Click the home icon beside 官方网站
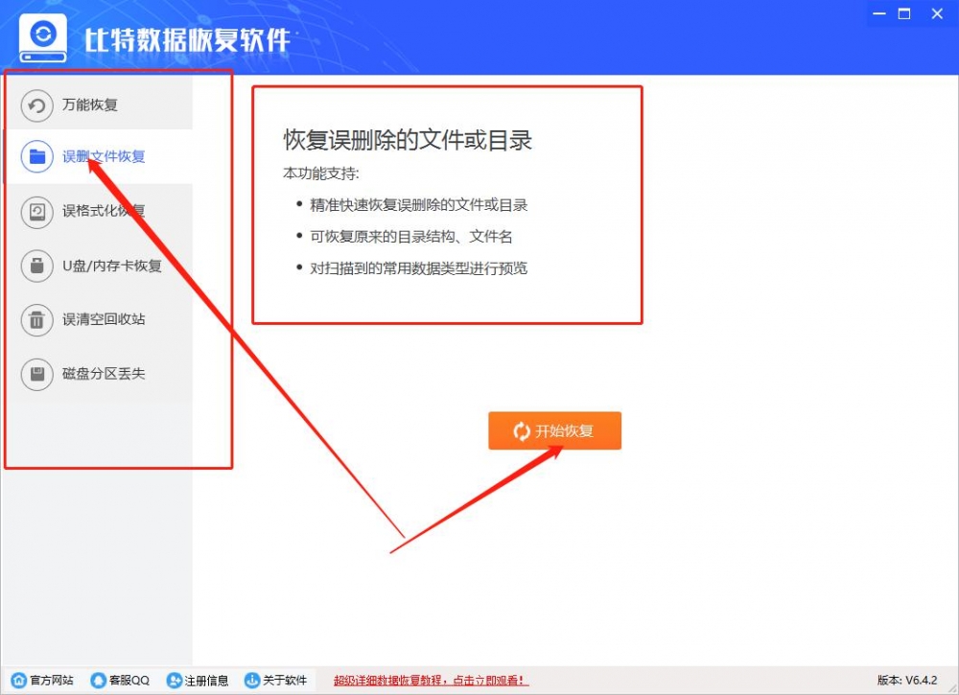This screenshot has width=959, height=695. coord(19,680)
